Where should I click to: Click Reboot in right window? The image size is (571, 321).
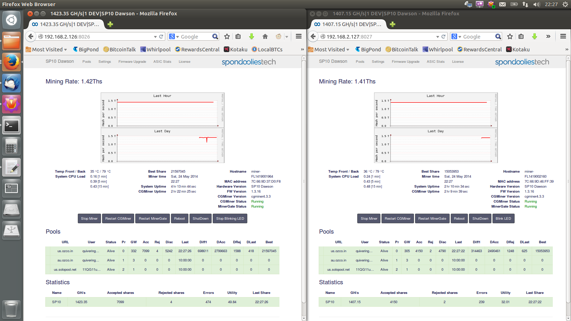click(x=459, y=219)
